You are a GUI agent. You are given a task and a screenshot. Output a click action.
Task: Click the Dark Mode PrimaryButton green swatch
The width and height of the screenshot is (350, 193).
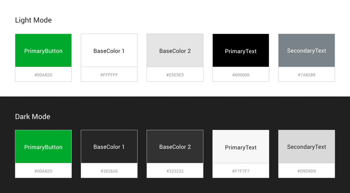coord(43,146)
